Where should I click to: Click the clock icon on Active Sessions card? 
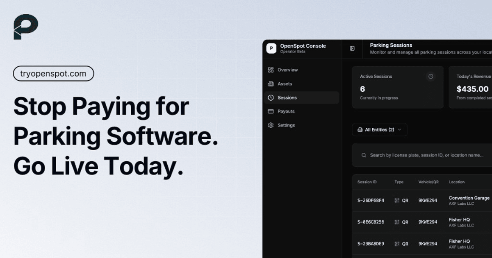[x=430, y=77]
